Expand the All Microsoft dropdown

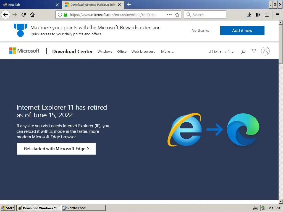pyautogui.click(x=221, y=52)
